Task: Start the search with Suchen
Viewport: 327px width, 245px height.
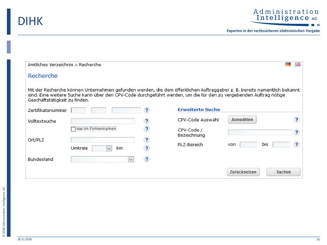Action: click(284, 172)
